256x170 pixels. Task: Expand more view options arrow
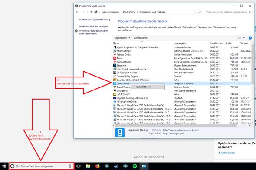244,38
